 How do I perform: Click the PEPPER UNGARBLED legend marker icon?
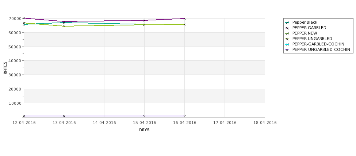[x=287, y=39]
